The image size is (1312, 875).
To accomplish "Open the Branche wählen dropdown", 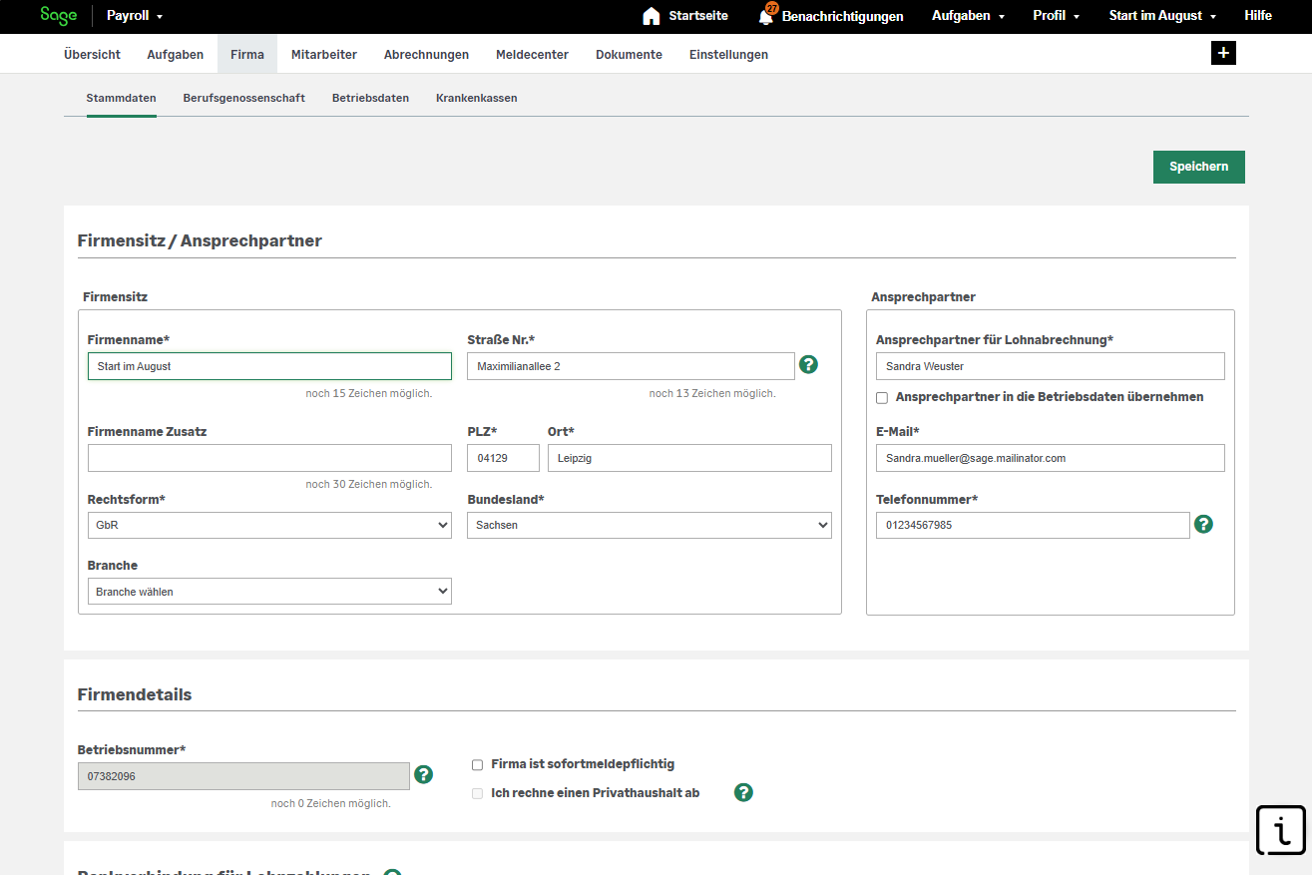I will (x=269, y=592).
